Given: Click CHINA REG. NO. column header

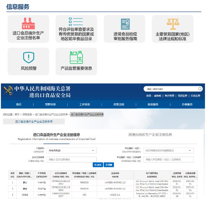Looking at the screenshot, I should (x=61, y=175).
